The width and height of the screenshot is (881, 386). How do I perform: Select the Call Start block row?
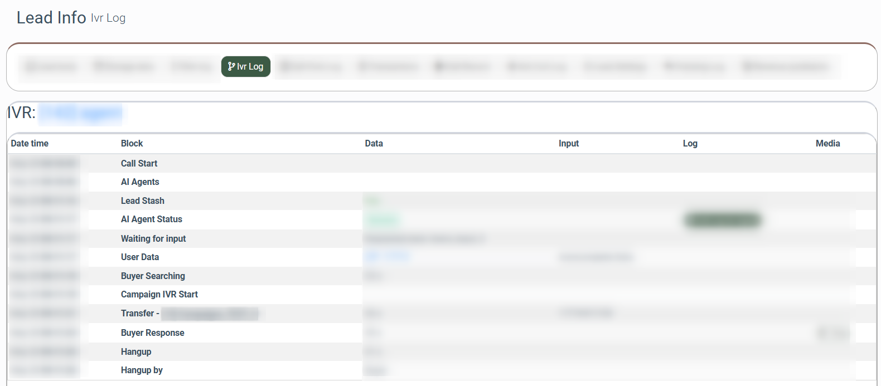click(139, 163)
